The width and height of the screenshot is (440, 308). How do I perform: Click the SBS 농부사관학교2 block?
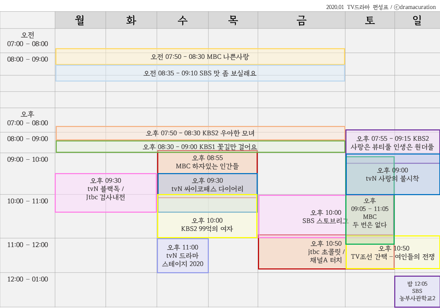click(x=417, y=291)
